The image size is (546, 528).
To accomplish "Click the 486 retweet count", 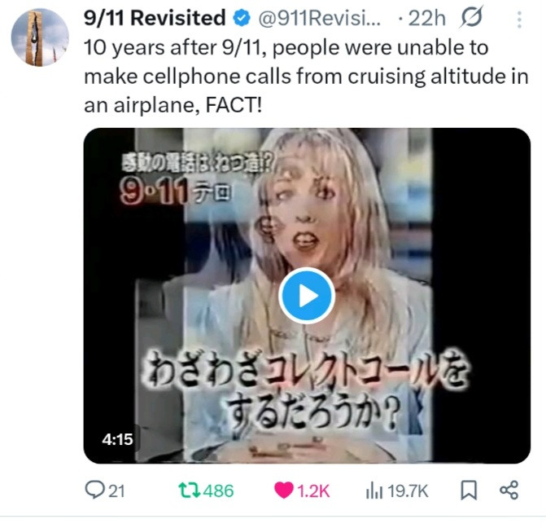I will click(x=218, y=491).
